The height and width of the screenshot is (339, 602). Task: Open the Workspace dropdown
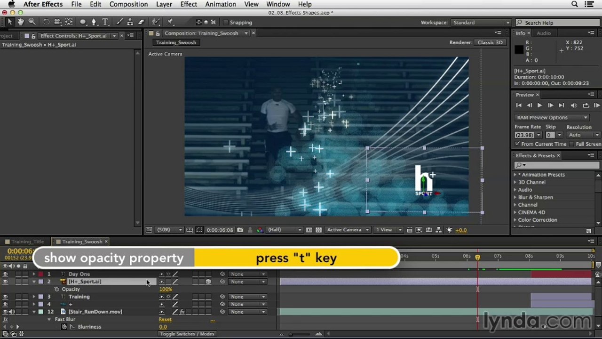(x=481, y=23)
